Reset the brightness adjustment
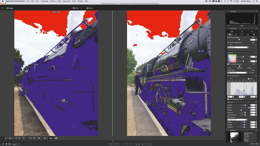The width and height of the screenshot is (260, 146). (253, 37)
